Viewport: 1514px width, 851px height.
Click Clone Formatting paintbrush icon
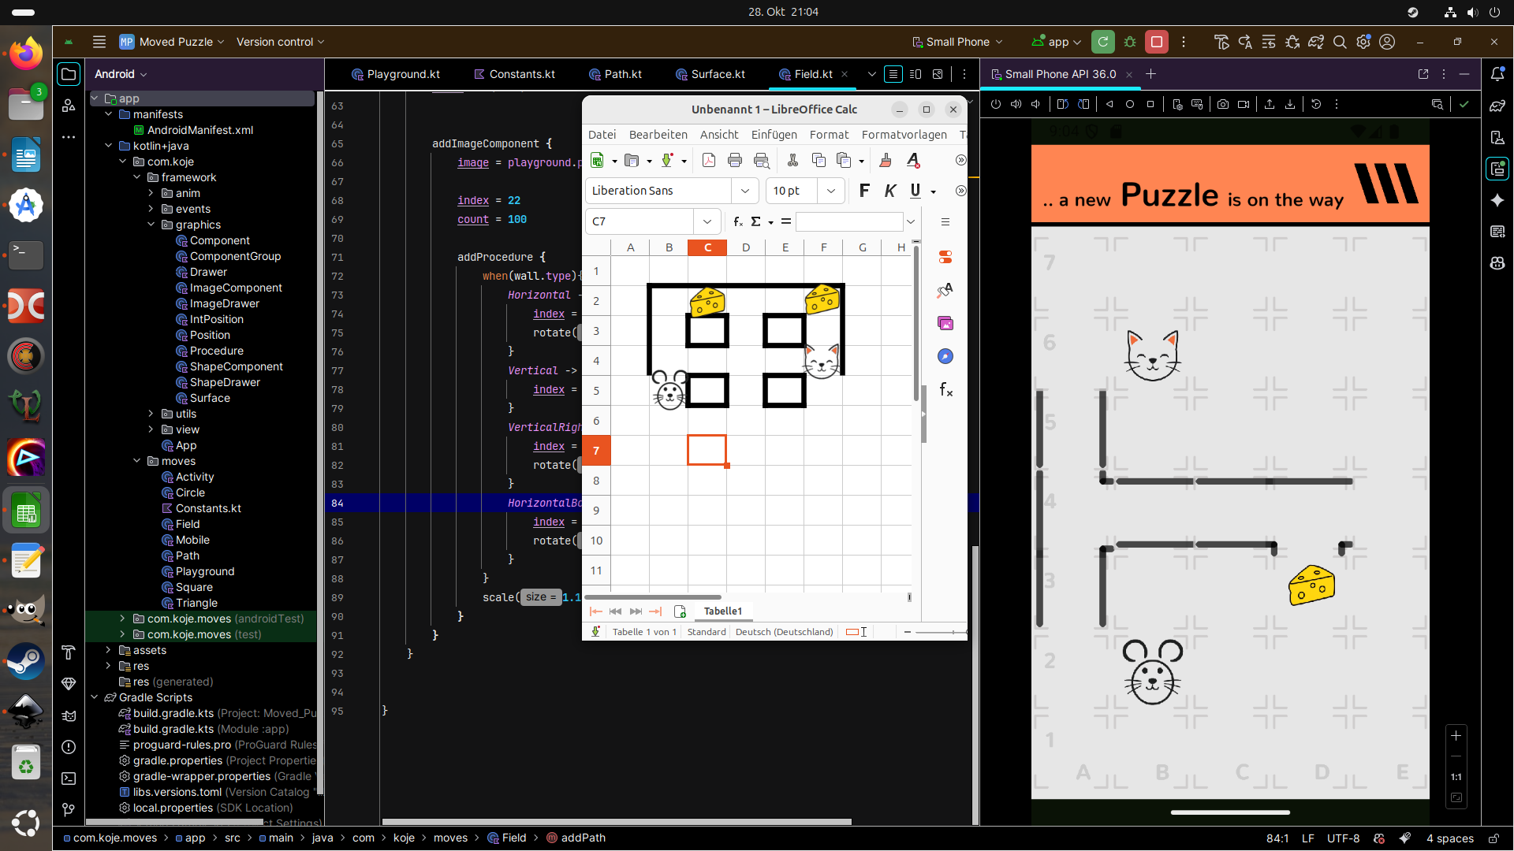[885, 161]
